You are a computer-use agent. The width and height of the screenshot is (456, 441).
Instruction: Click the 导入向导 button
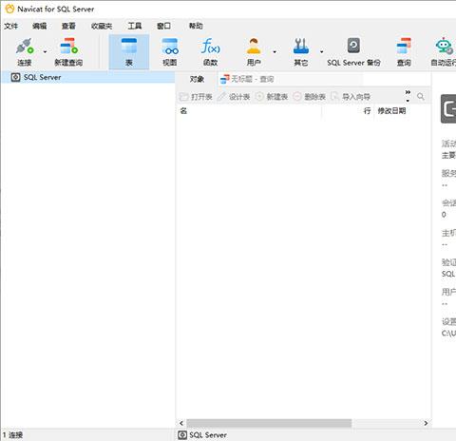[351, 97]
